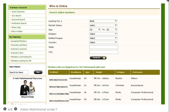Click the Indian Matrimonial script-7 caption
The height and width of the screenshot is (112, 169).
(x=39, y=109)
